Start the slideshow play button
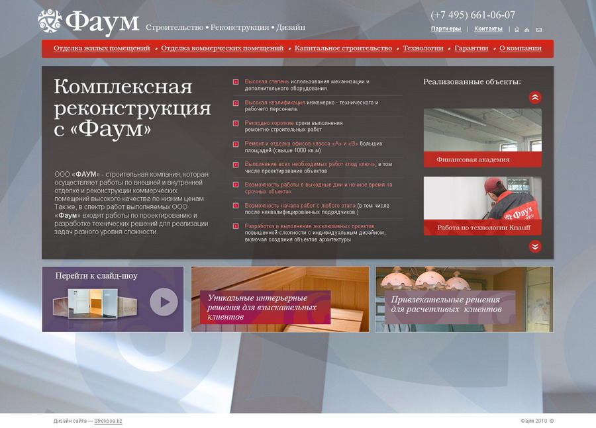Image resolution: width=596 pixels, height=428 pixels. [x=164, y=302]
